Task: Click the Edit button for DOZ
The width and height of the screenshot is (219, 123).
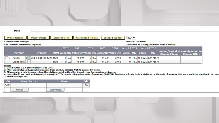Action: pos(86,85)
